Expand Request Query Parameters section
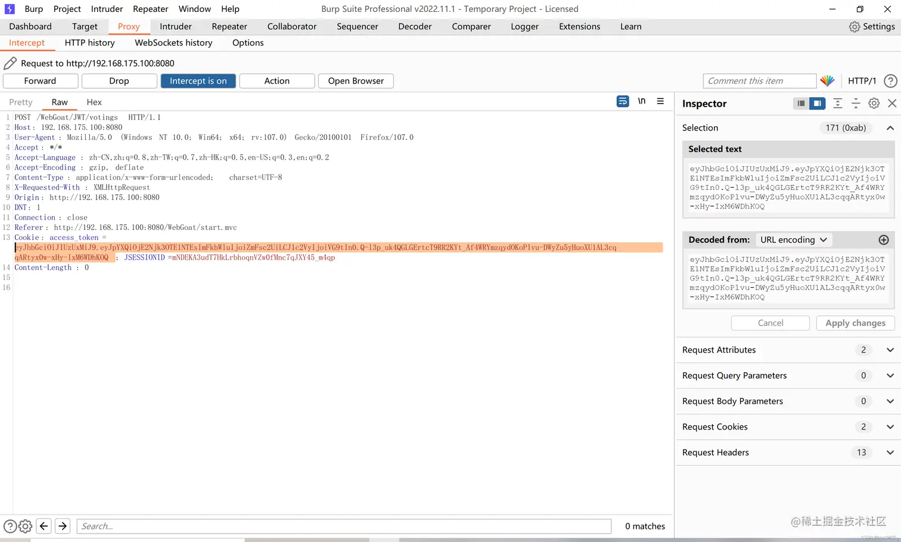The image size is (901, 542). click(890, 376)
